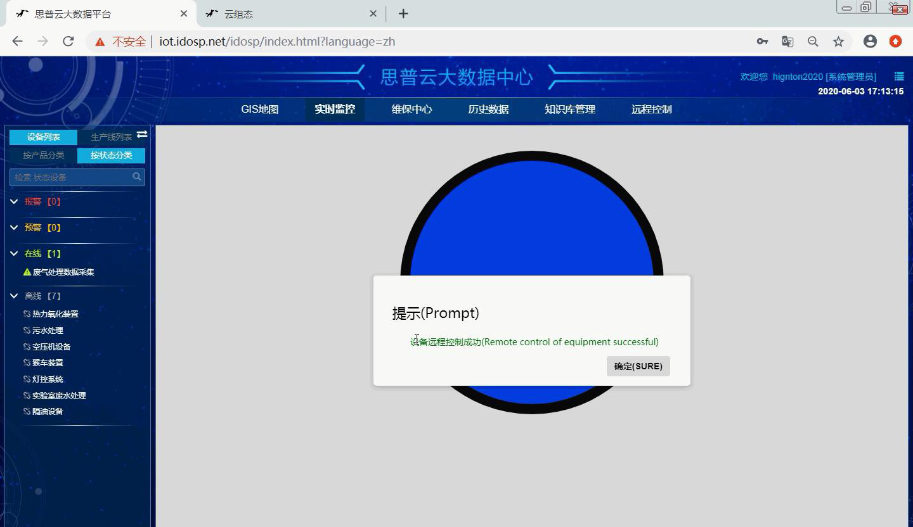The width and height of the screenshot is (913, 527).
Task: Click the hignton2020 username link
Action: (797, 76)
